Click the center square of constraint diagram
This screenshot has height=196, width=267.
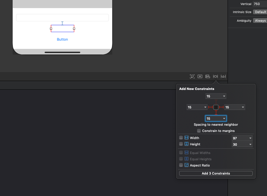click(216, 107)
